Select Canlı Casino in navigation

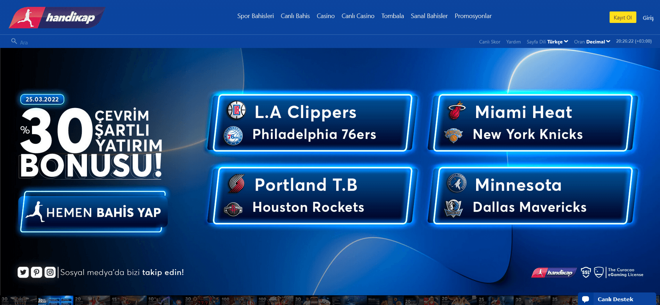pyautogui.click(x=358, y=16)
